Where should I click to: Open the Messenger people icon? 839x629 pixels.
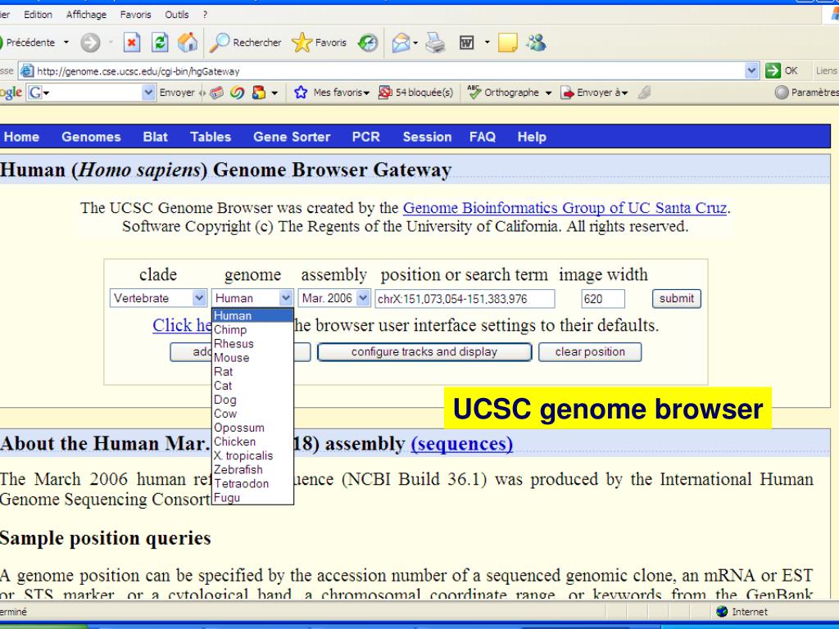pyautogui.click(x=536, y=43)
